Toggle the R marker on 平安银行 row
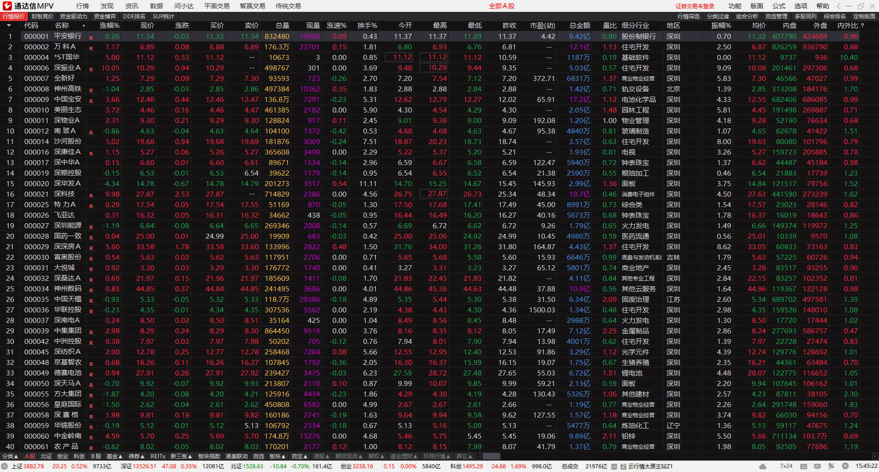This screenshot has width=879, height=472. [91, 38]
